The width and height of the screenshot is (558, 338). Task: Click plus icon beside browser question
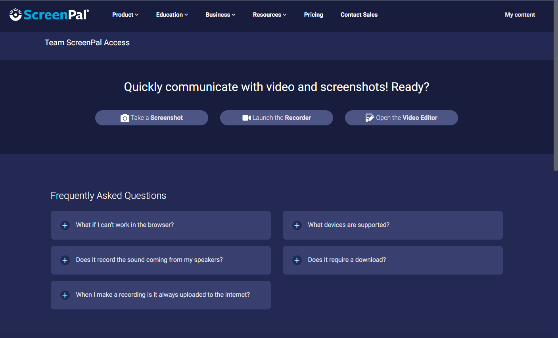[x=65, y=225]
